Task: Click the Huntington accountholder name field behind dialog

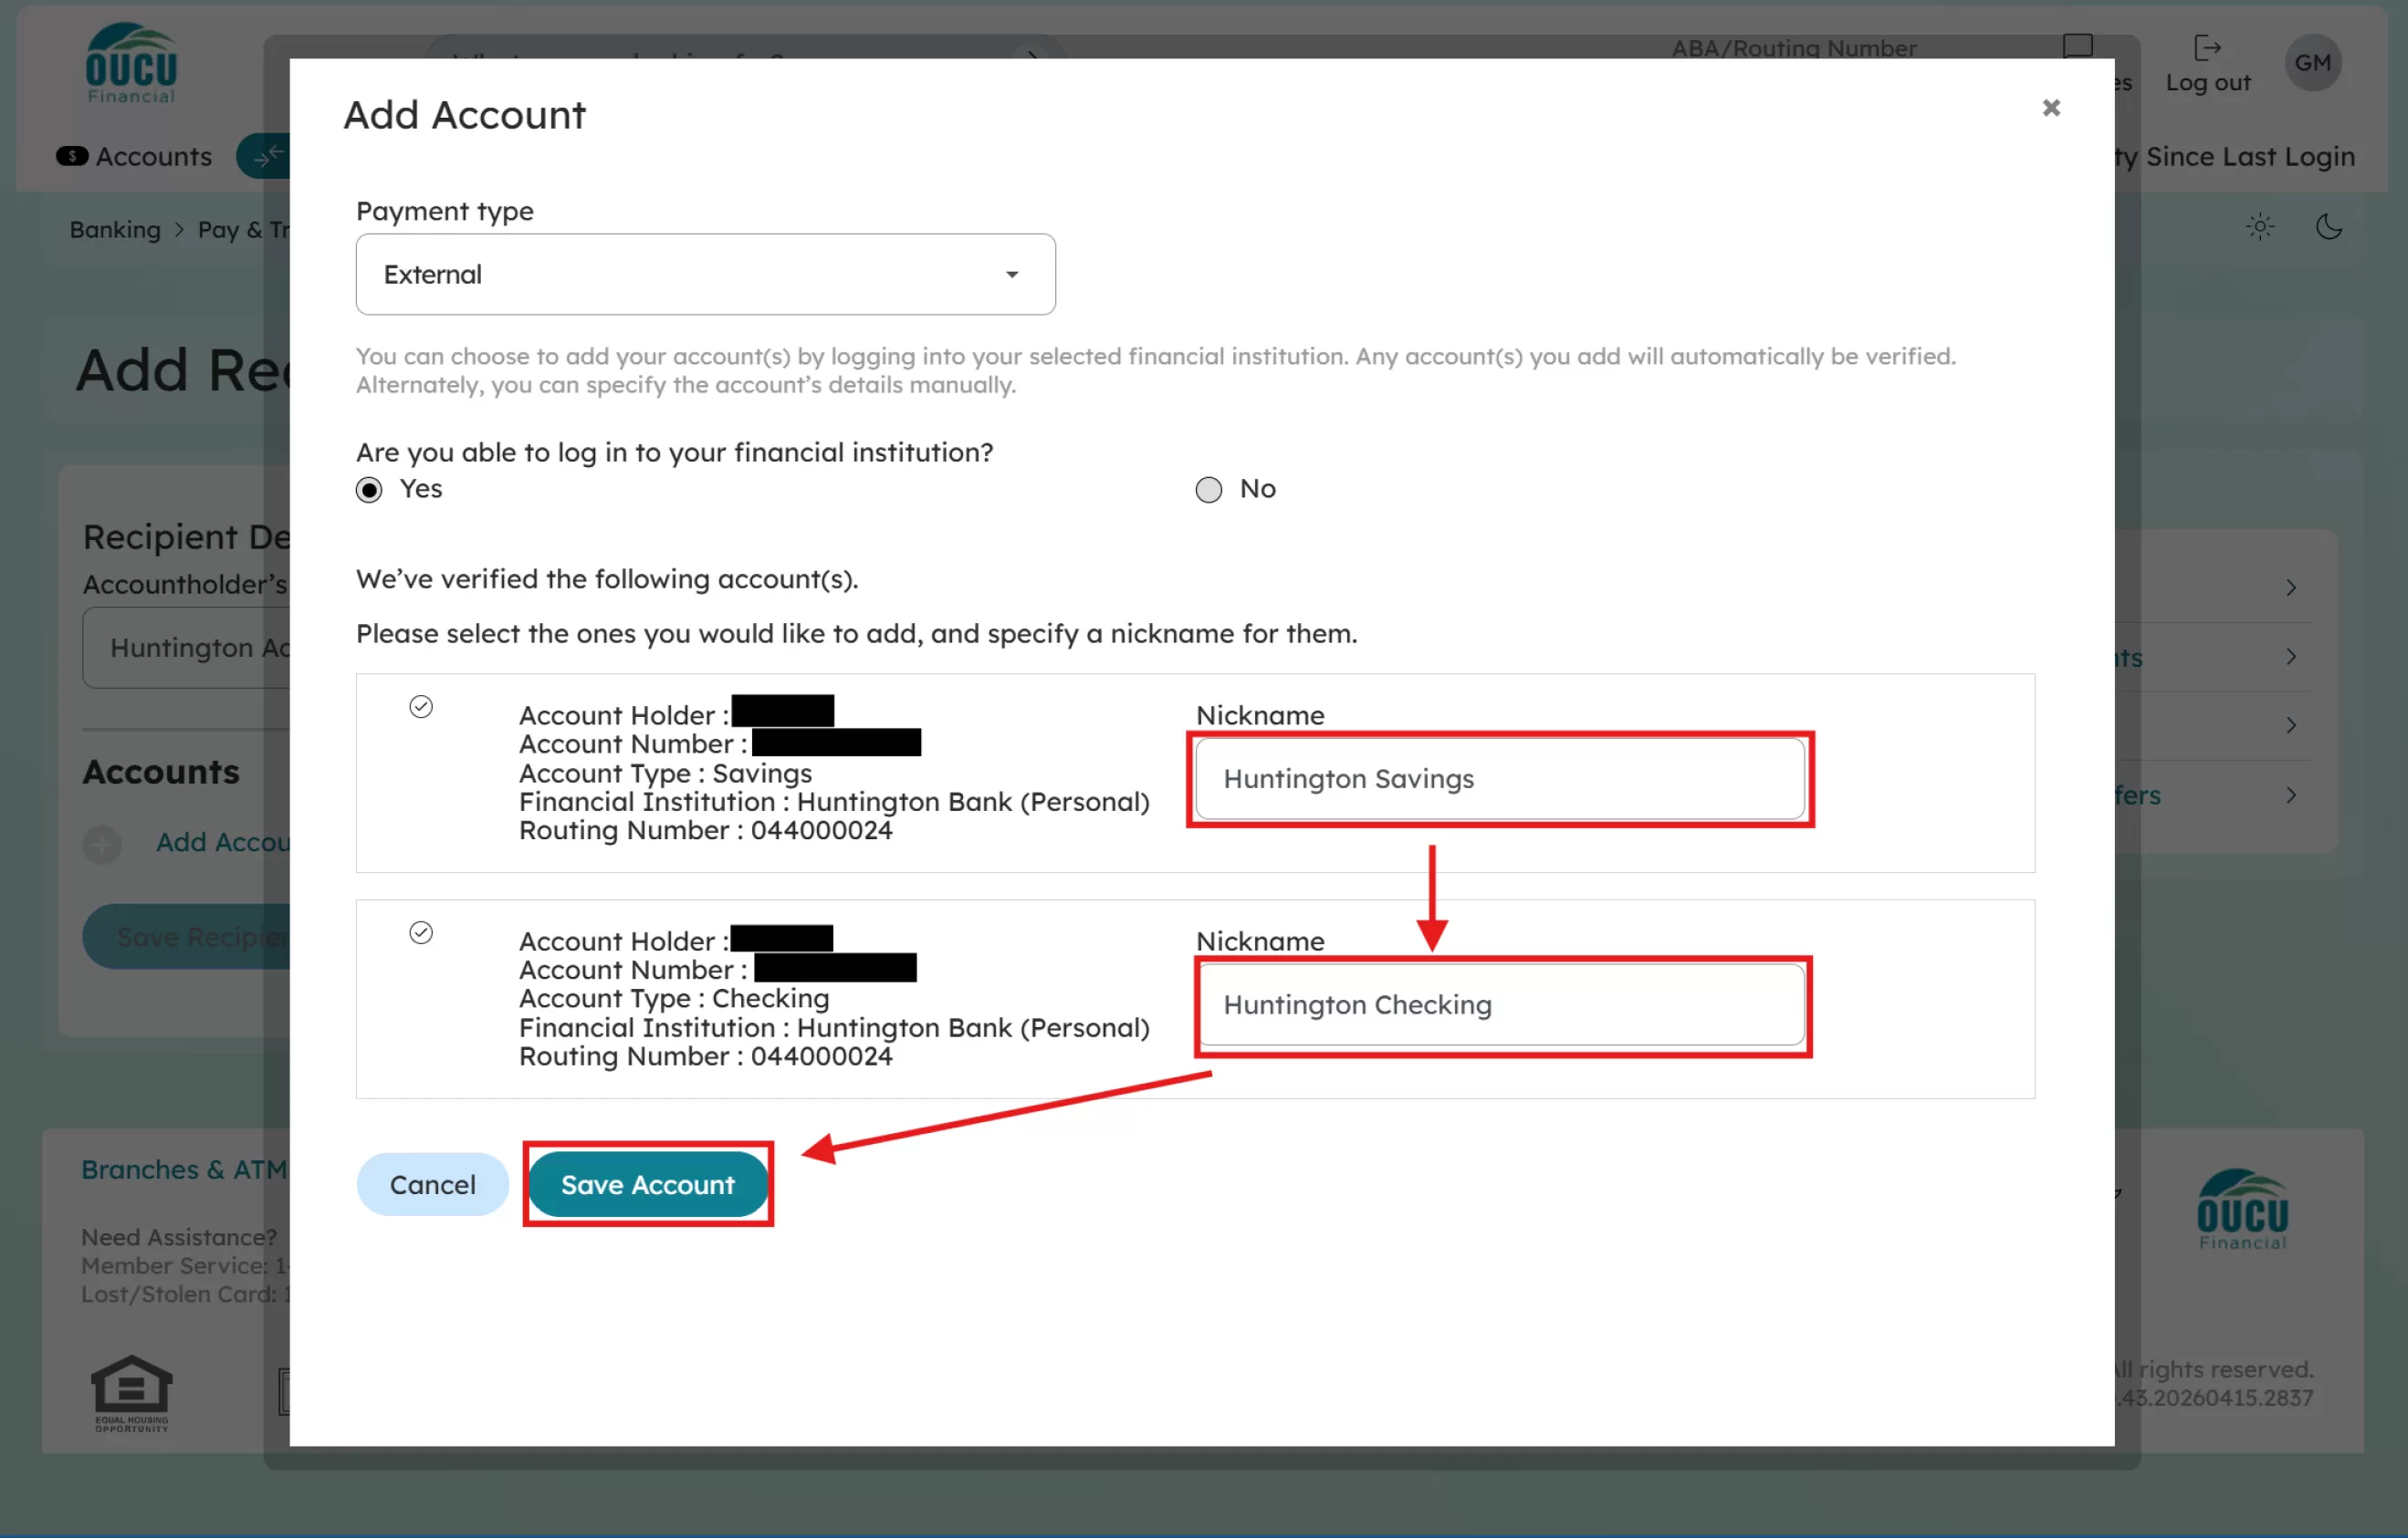Action: [x=186, y=648]
